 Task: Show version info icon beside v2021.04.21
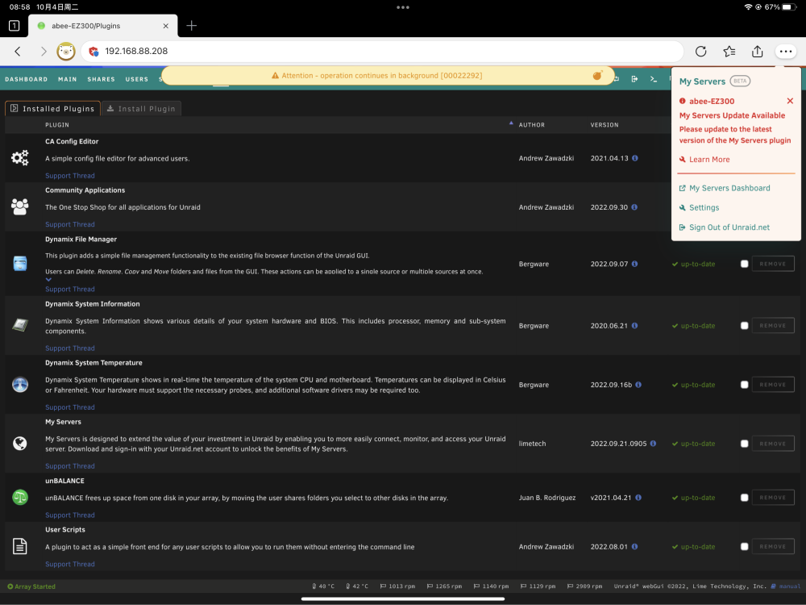638,498
